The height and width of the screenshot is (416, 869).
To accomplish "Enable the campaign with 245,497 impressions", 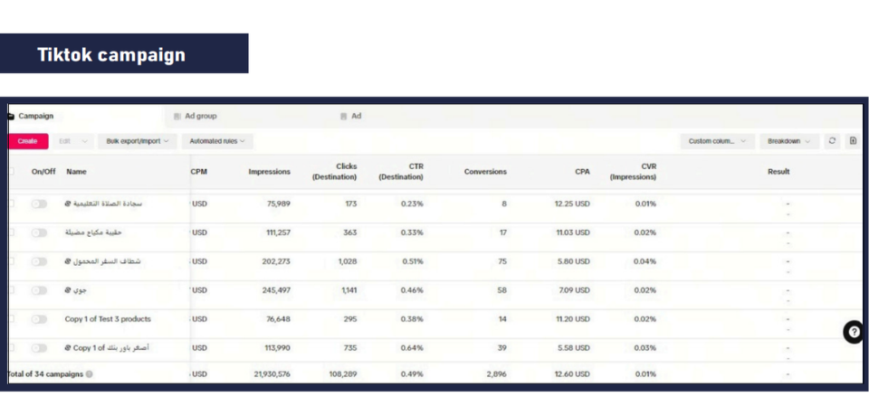I will [39, 290].
